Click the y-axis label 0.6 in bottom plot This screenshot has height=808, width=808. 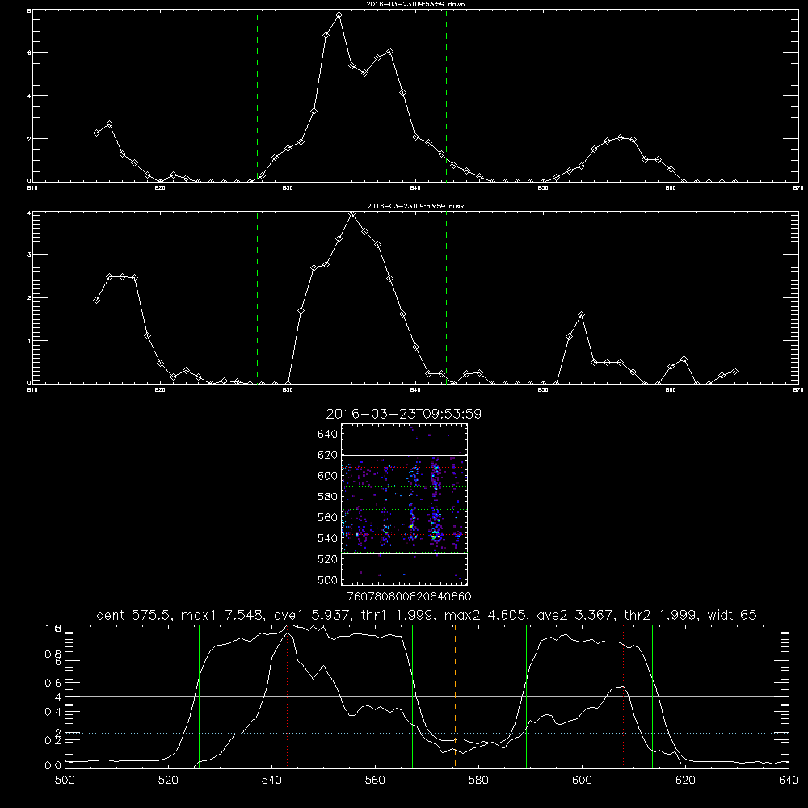tap(53, 683)
